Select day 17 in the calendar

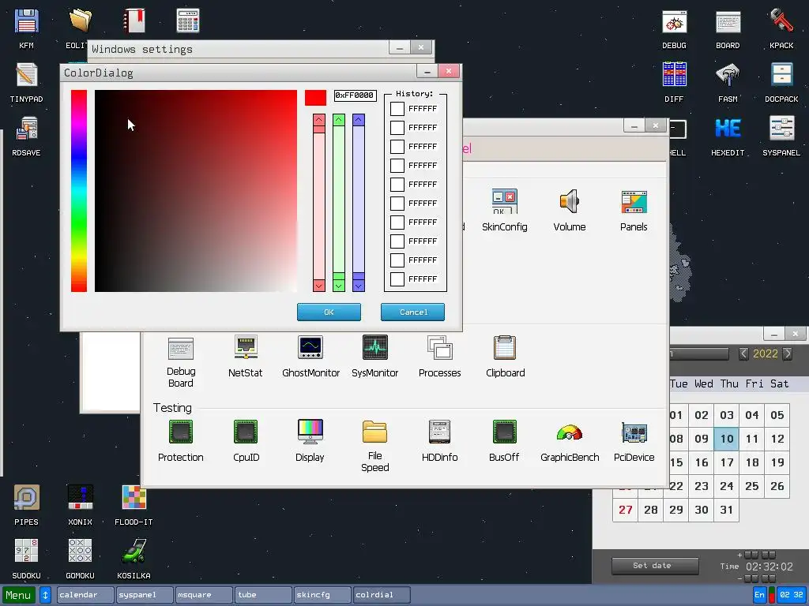727,462
